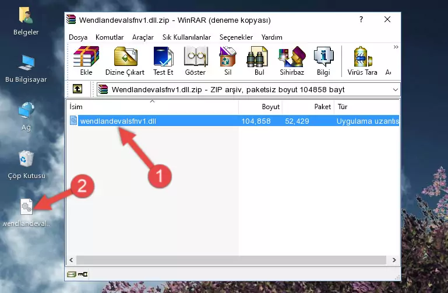Screen dimensions: 448x293
Task: Click the 104,858 size value
Action: click(256, 121)
